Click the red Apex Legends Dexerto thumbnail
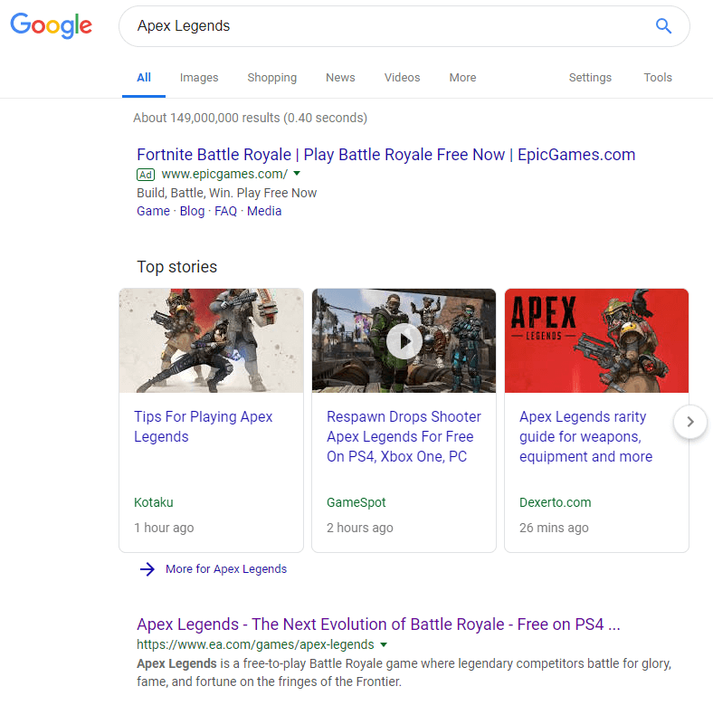Viewport: 713px width, 715px height. (x=596, y=340)
